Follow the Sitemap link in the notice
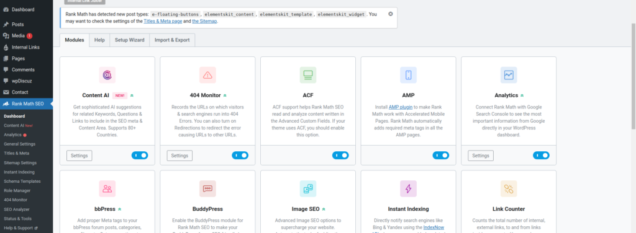 tap(205, 21)
